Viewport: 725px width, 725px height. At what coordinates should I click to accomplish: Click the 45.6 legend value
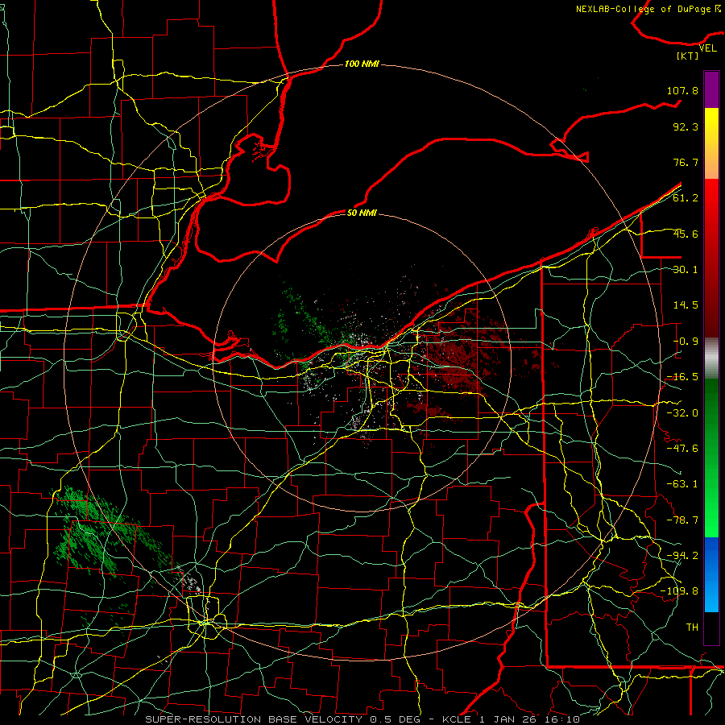click(686, 234)
